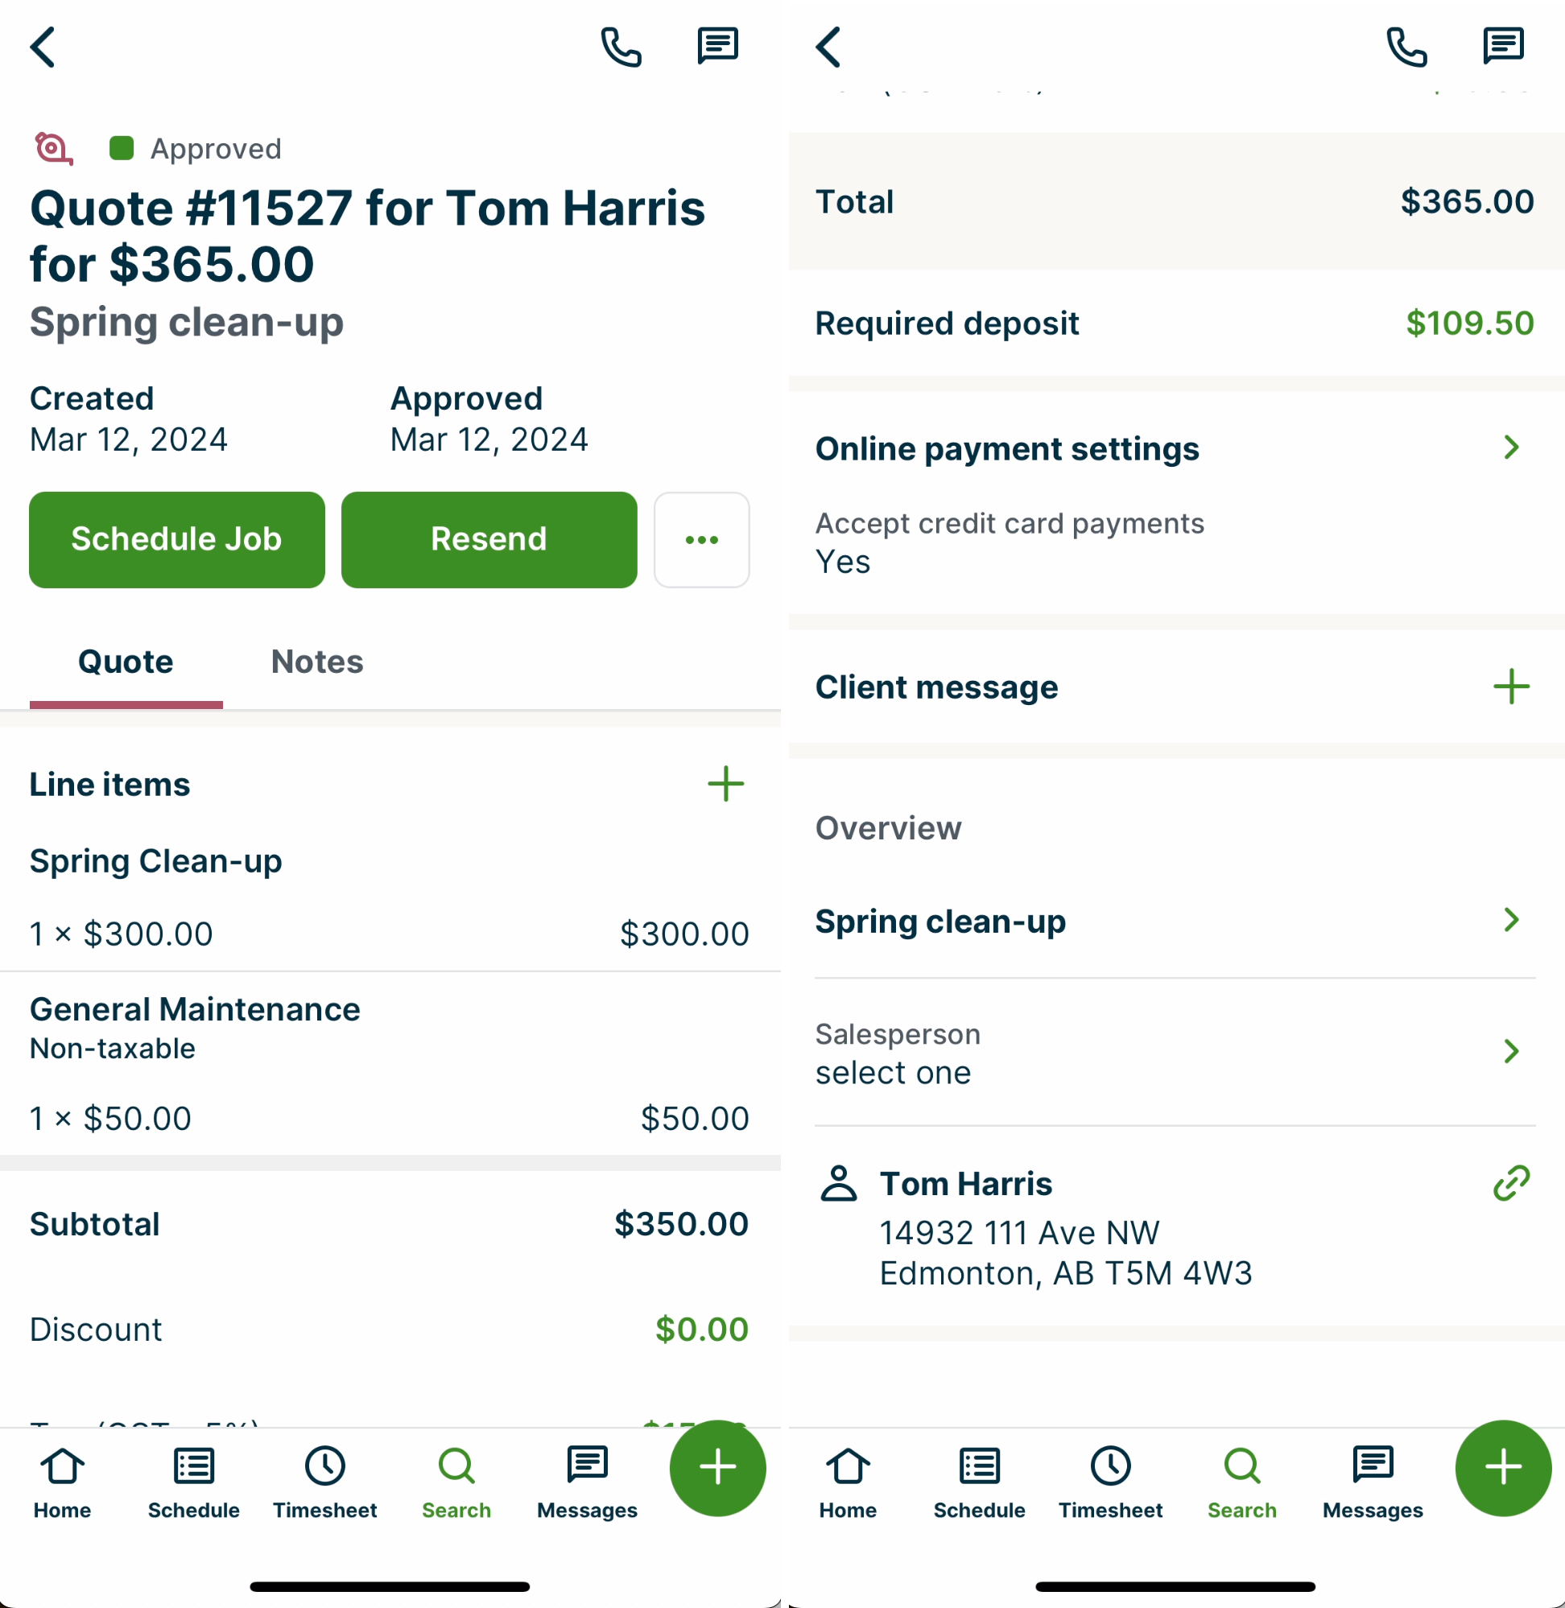1565x1608 pixels.
Task: Expand Online payment settings chevron
Action: 1510,447
